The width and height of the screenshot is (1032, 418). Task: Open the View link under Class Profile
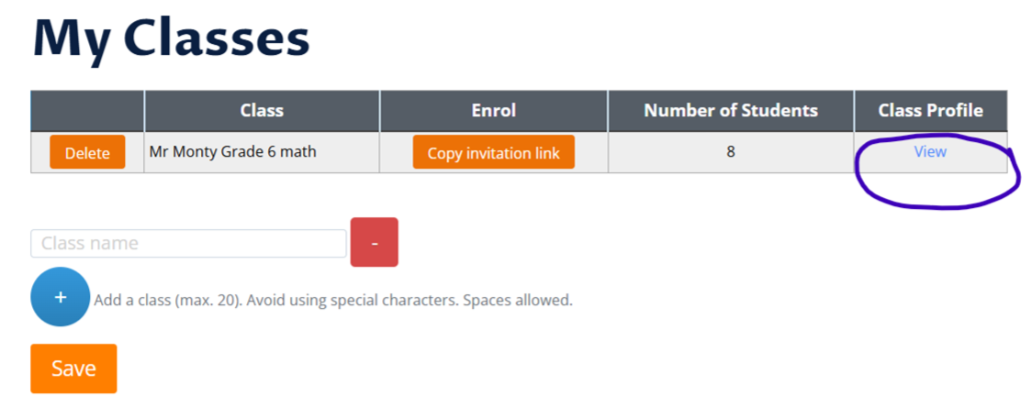(x=929, y=152)
